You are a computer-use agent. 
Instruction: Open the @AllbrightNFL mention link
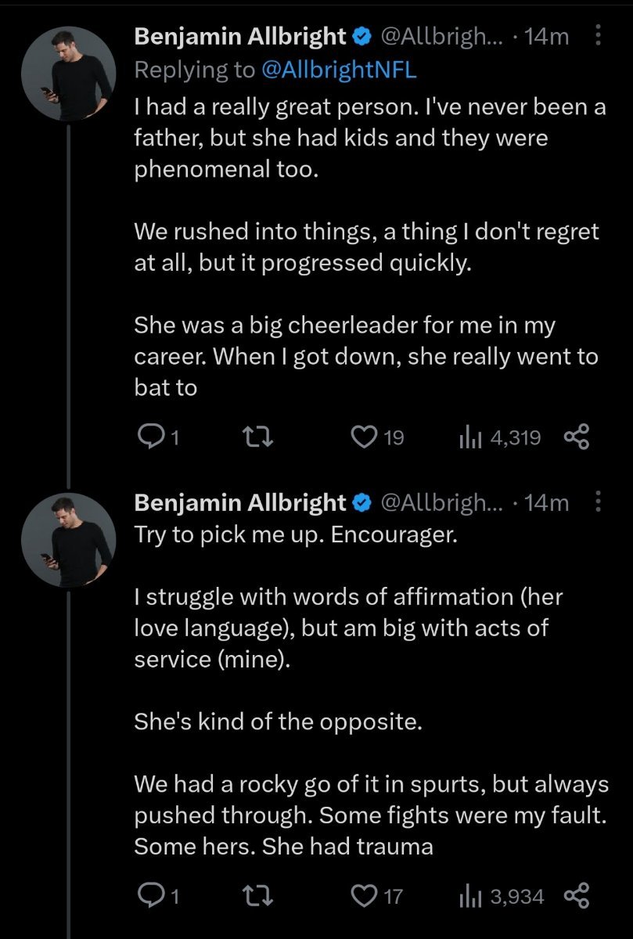point(338,70)
